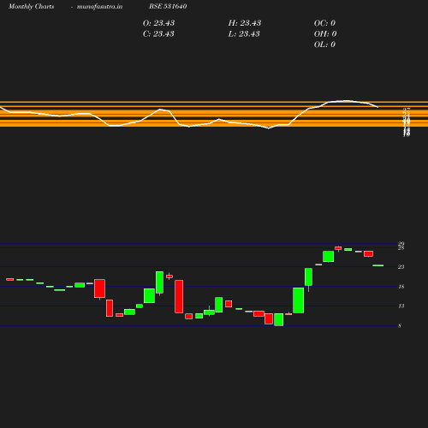Viewport: 428px width, 428px height.
Task: Click the close price "C: 23.43"
Action: 158,34
